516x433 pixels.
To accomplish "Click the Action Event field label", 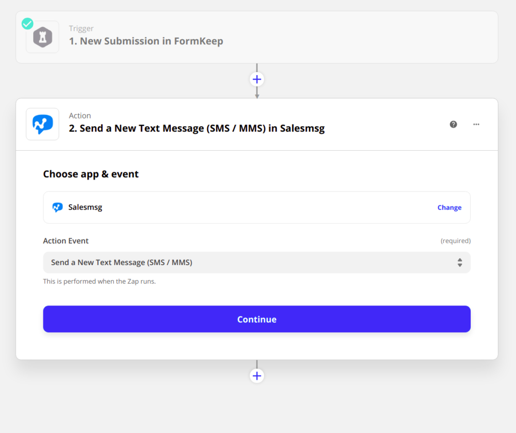I will (66, 241).
